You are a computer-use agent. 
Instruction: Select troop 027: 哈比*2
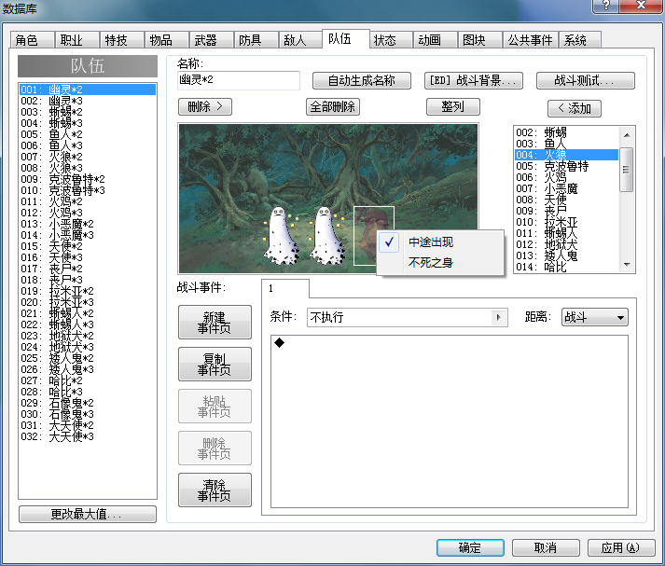(x=88, y=380)
